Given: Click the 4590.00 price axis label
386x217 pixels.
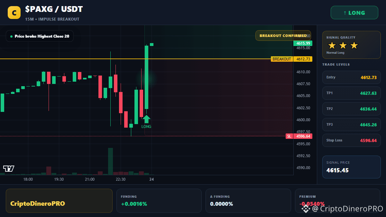Looking at the screenshot, I should (303, 168).
